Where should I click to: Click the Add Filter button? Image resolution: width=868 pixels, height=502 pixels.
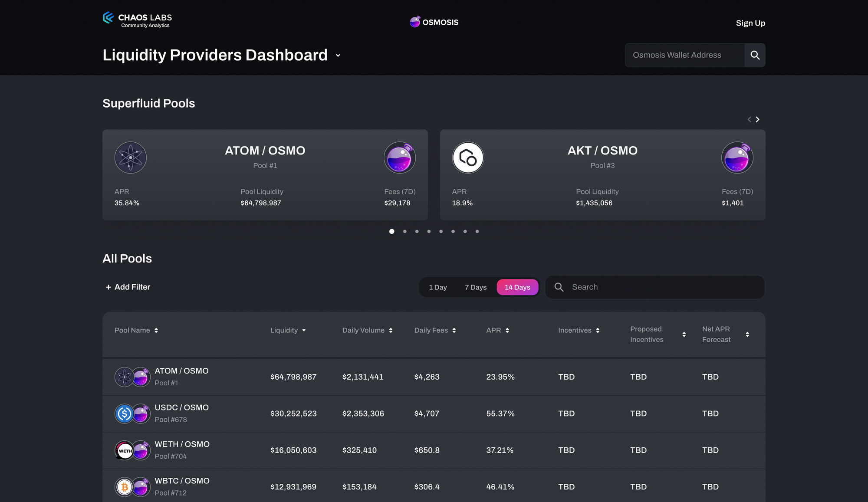coord(128,287)
